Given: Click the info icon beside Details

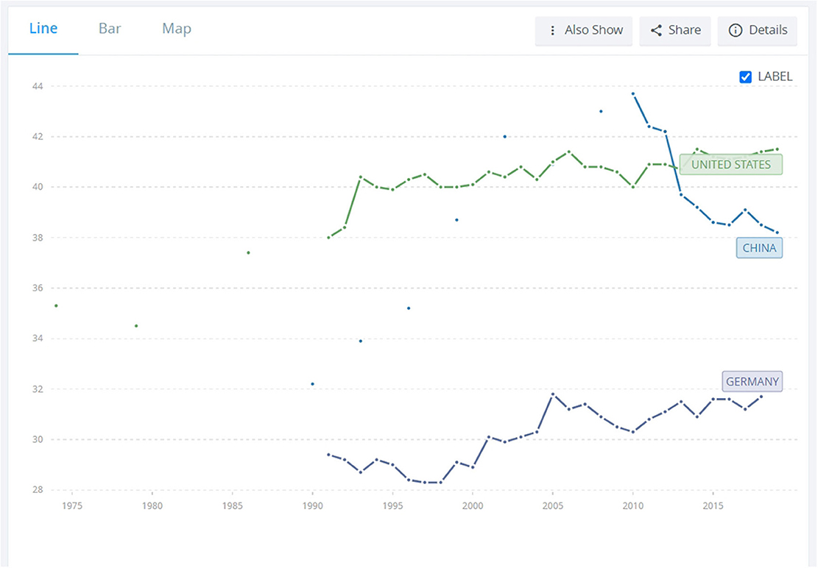Looking at the screenshot, I should pos(735,30).
